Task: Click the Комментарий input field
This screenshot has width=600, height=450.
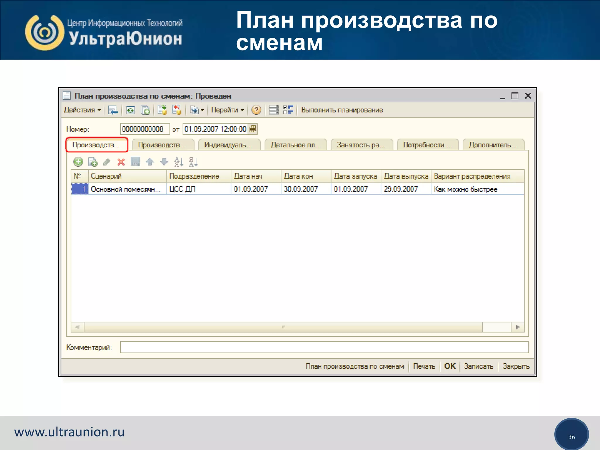Action: 324,347
